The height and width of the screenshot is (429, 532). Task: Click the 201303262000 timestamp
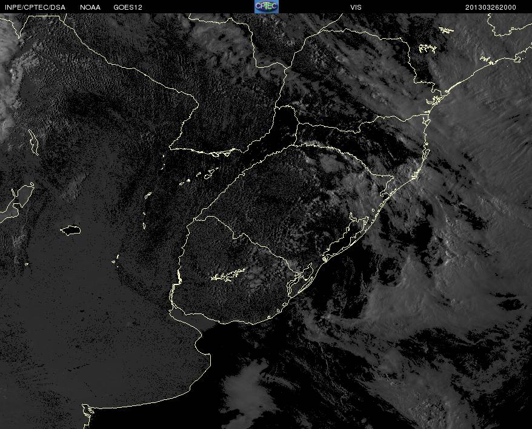click(x=491, y=7)
